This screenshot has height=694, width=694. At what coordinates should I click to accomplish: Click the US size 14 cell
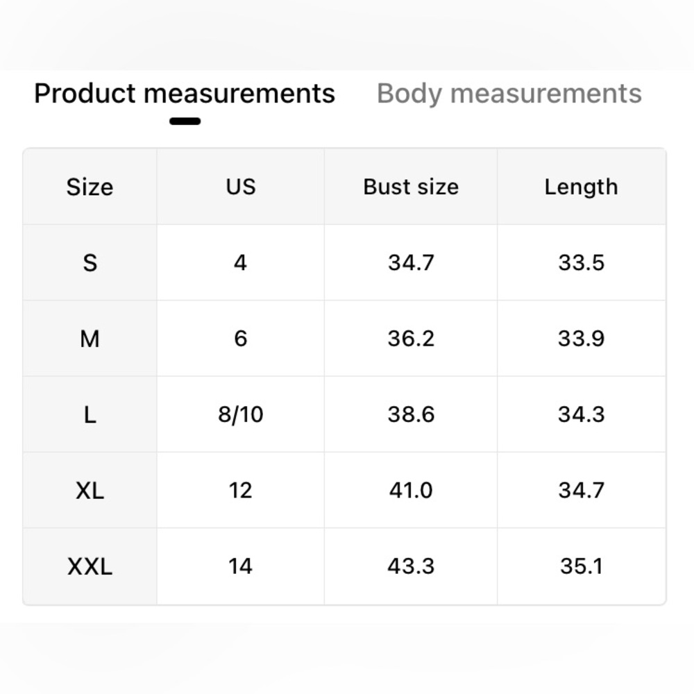click(x=240, y=566)
